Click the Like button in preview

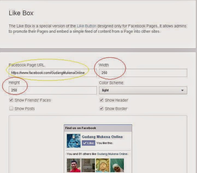coord(88,143)
